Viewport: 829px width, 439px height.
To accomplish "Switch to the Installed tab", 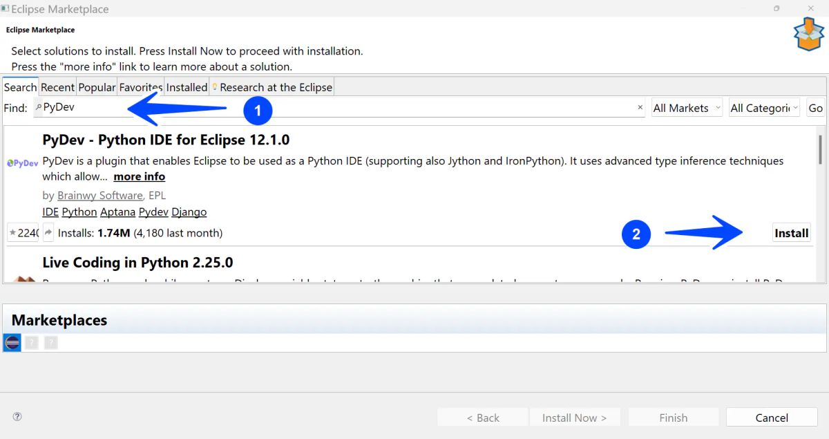I will 187,87.
